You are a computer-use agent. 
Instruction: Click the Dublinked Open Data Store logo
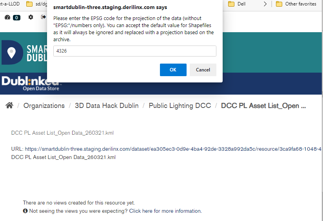click(x=31, y=84)
